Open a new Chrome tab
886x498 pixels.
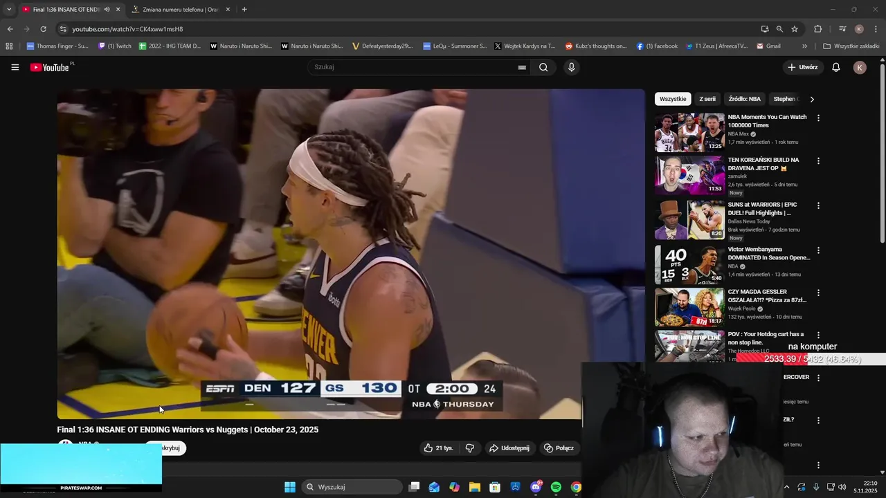[x=244, y=10]
